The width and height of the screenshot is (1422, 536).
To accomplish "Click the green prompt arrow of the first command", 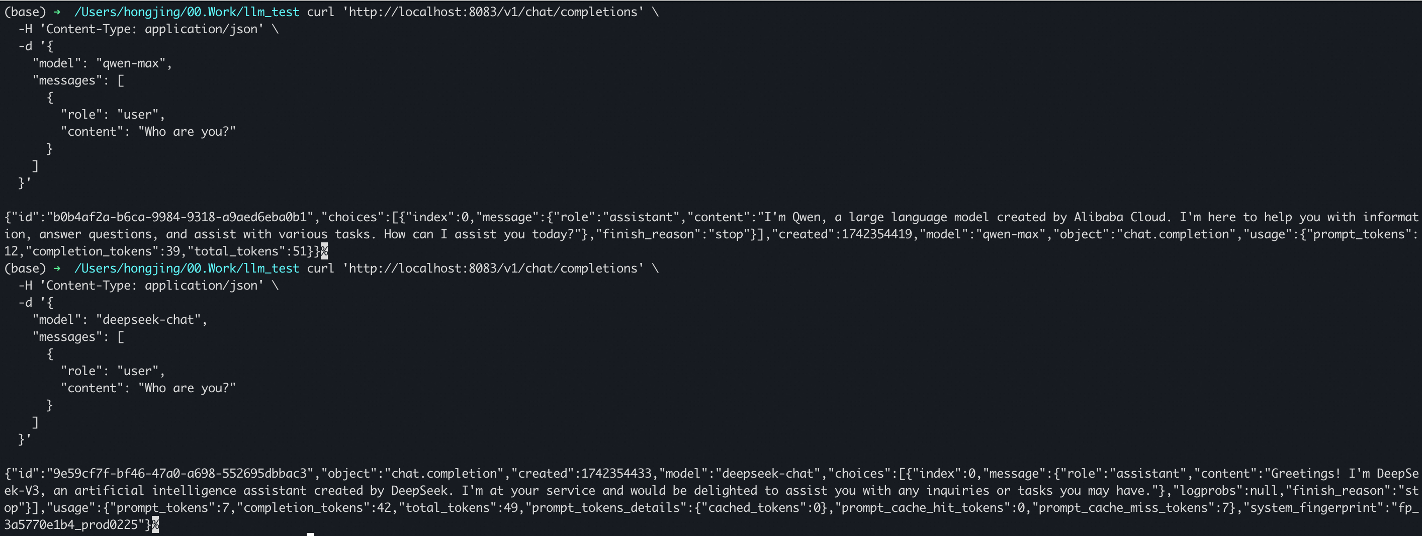I will coord(57,12).
